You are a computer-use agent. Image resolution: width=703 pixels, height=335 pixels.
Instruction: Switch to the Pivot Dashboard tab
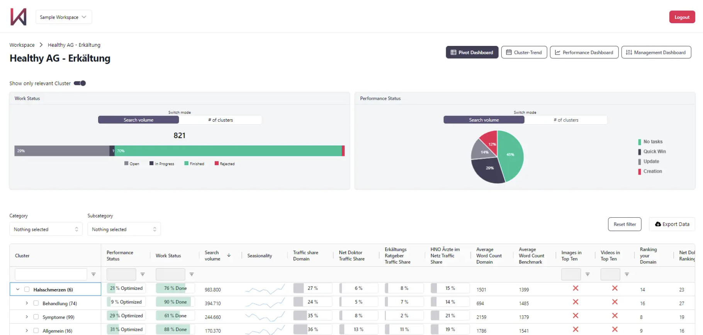tap(472, 52)
